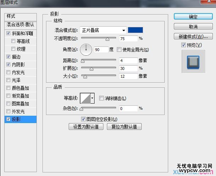
Task: Click the 角度 angle dial
Action: click(x=86, y=50)
